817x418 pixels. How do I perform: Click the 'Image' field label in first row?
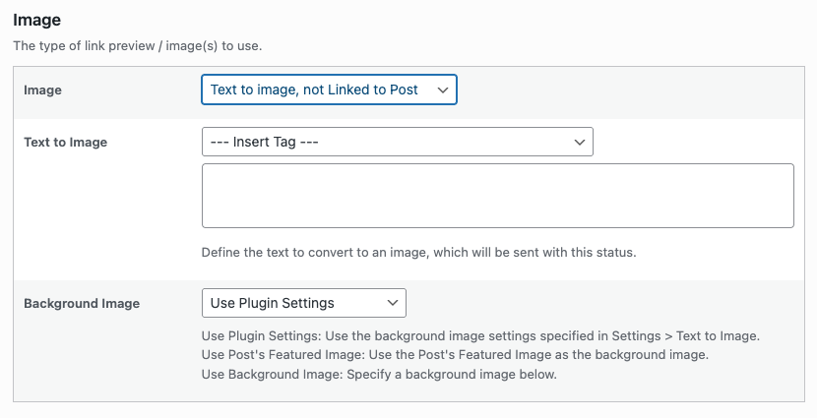tap(42, 90)
